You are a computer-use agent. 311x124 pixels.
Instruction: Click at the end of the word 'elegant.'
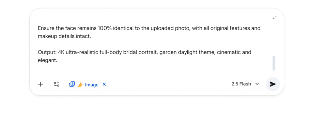point(57,60)
